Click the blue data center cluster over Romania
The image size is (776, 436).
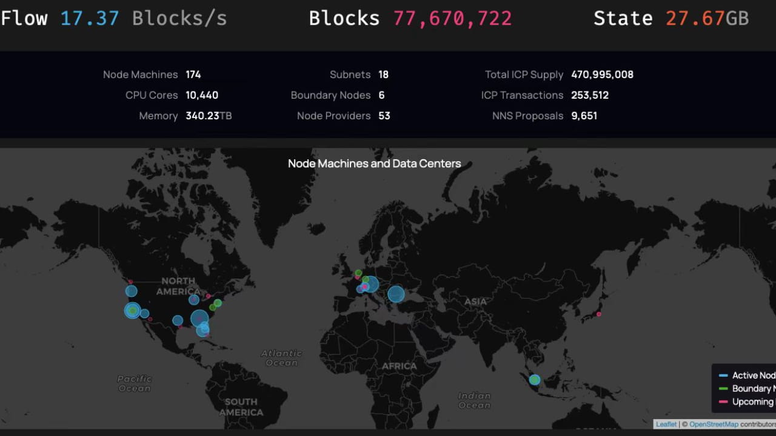click(396, 294)
